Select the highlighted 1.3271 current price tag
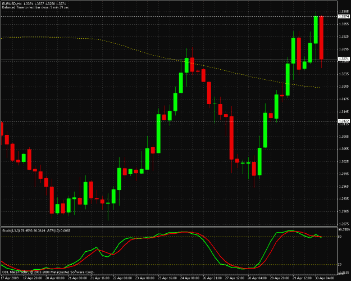 point(344,59)
